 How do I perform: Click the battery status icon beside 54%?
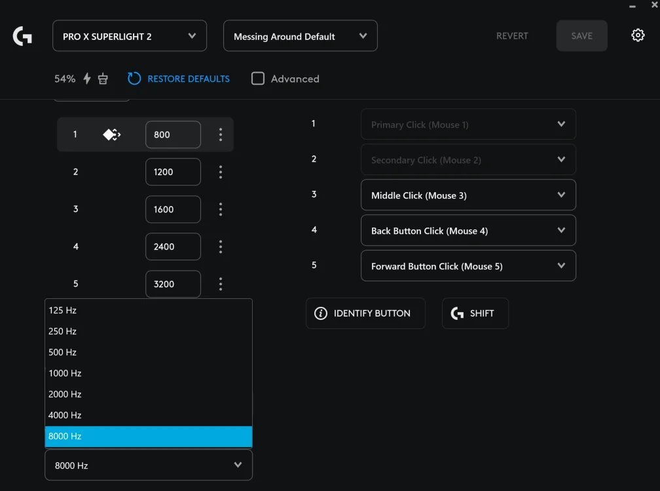103,78
